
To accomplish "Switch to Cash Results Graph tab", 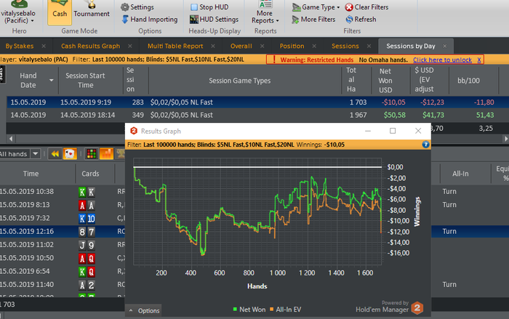I will 91,46.
